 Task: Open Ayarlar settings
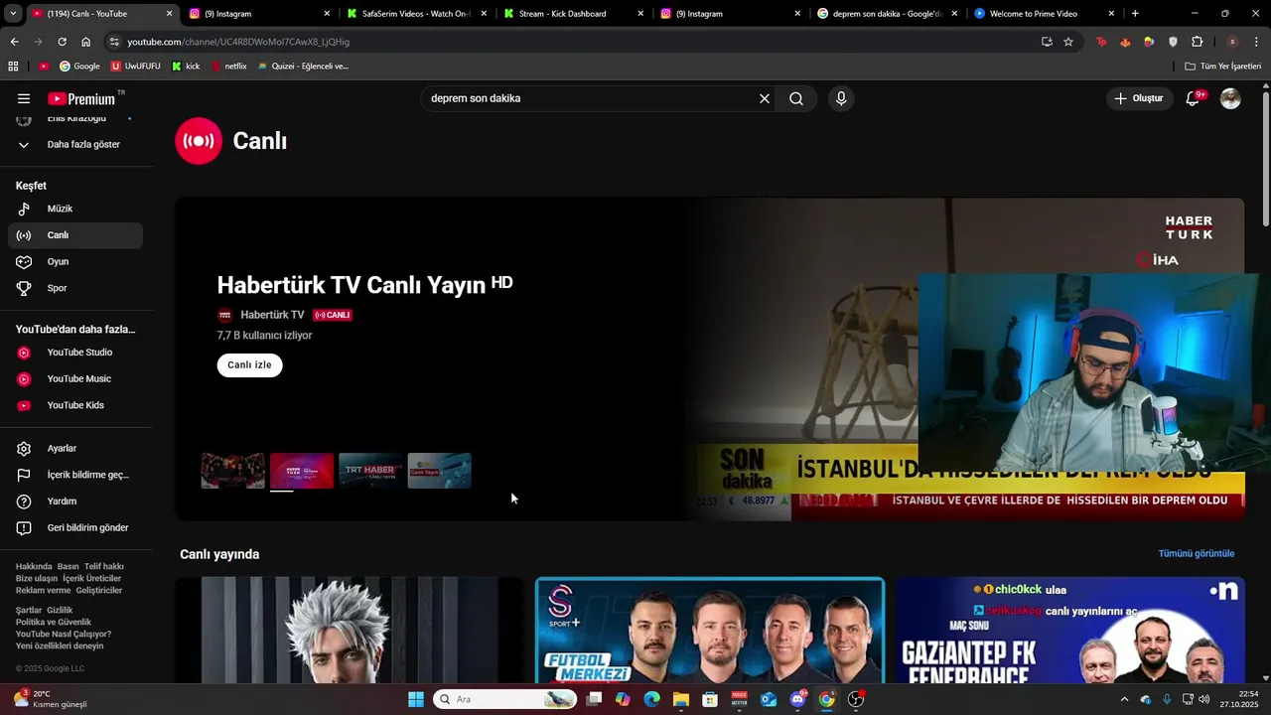pos(75,448)
